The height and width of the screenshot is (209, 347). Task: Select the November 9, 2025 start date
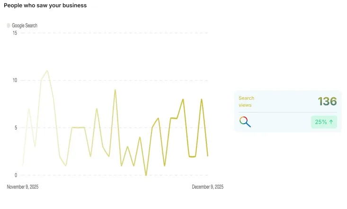tap(23, 187)
